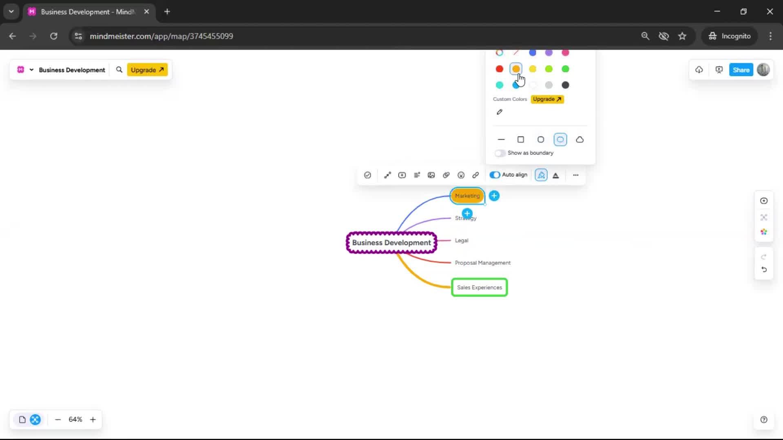
Task: Click the add image icon in toolbar
Action: (431, 175)
